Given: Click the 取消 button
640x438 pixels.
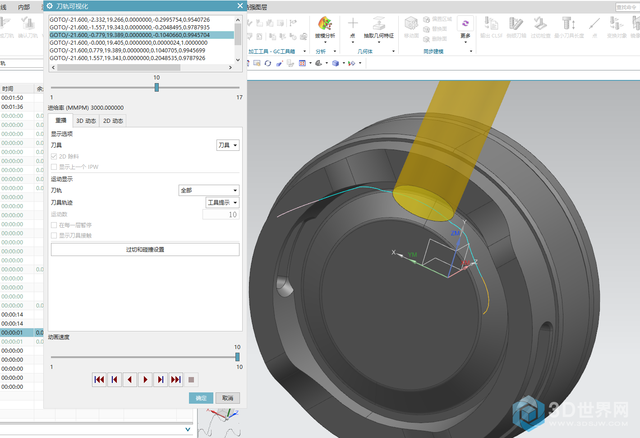Looking at the screenshot, I should (228, 398).
